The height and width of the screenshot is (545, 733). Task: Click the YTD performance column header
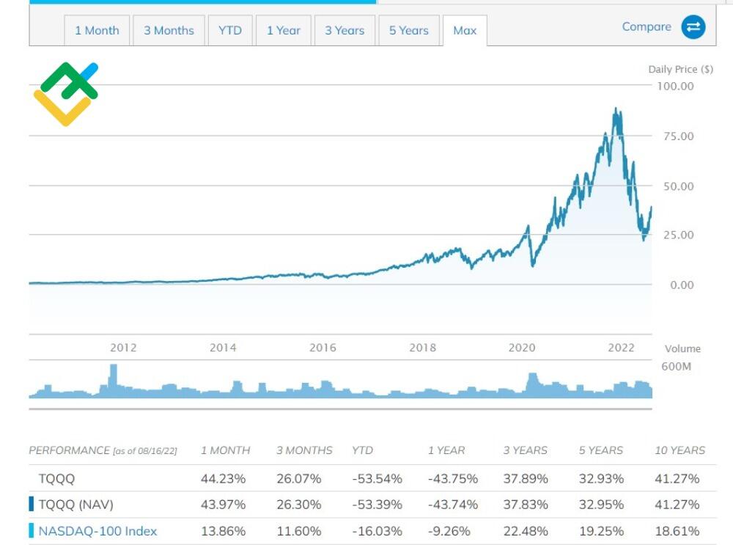[362, 450]
